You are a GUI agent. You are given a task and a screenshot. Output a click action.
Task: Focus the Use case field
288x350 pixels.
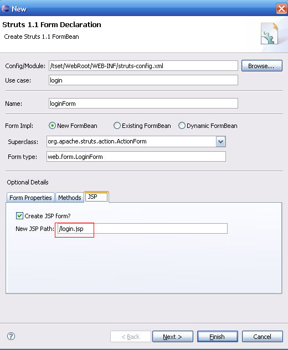[x=143, y=80]
